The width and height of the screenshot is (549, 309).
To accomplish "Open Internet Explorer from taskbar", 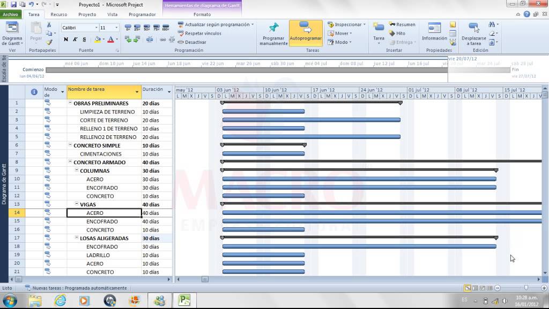I will [x=60, y=300].
